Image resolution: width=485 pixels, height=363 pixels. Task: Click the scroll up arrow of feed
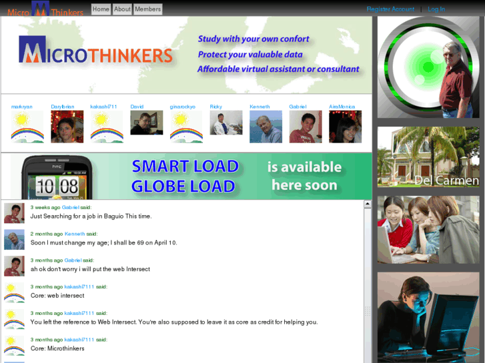[x=368, y=204]
